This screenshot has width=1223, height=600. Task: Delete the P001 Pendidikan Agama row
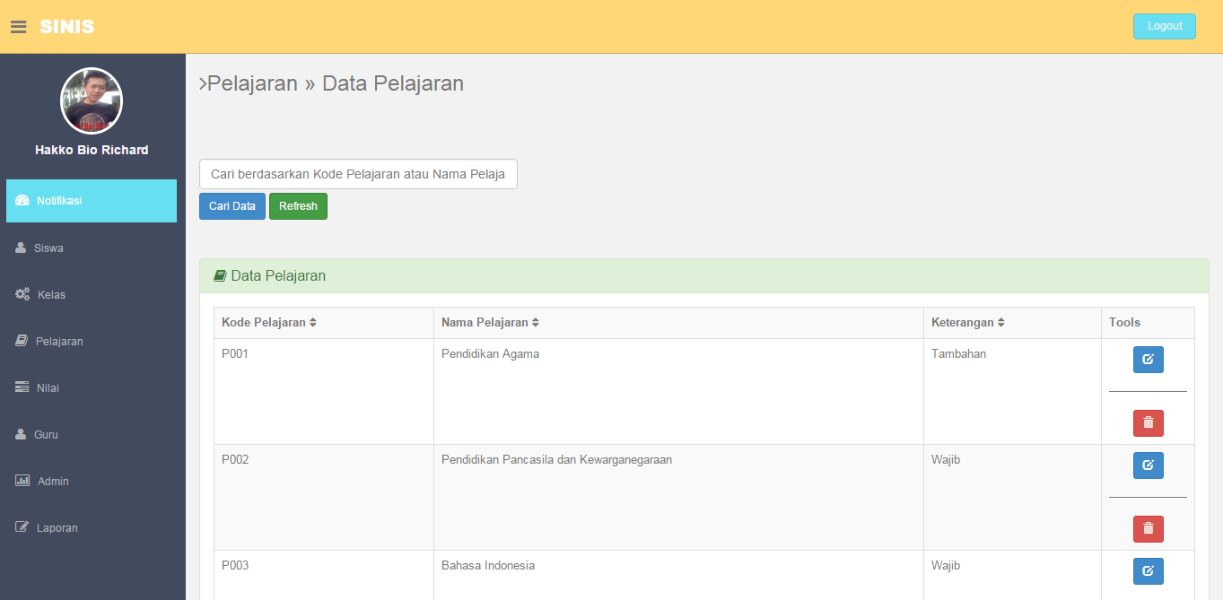[x=1149, y=423]
